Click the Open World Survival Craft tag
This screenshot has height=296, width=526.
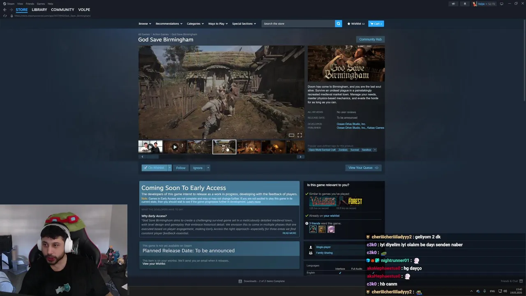(x=322, y=150)
